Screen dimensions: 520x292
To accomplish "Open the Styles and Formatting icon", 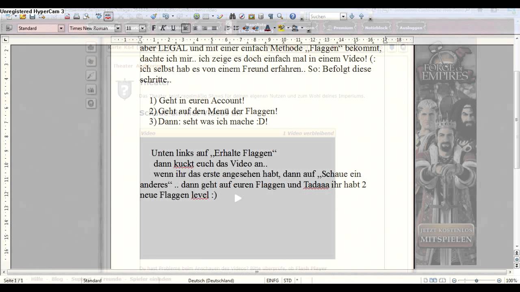I will tap(9, 28).
